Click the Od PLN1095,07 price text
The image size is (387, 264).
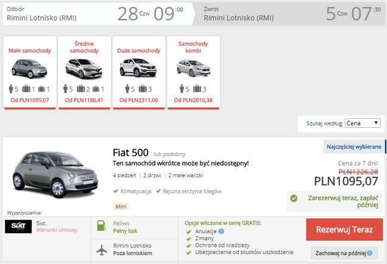point(30,100)
